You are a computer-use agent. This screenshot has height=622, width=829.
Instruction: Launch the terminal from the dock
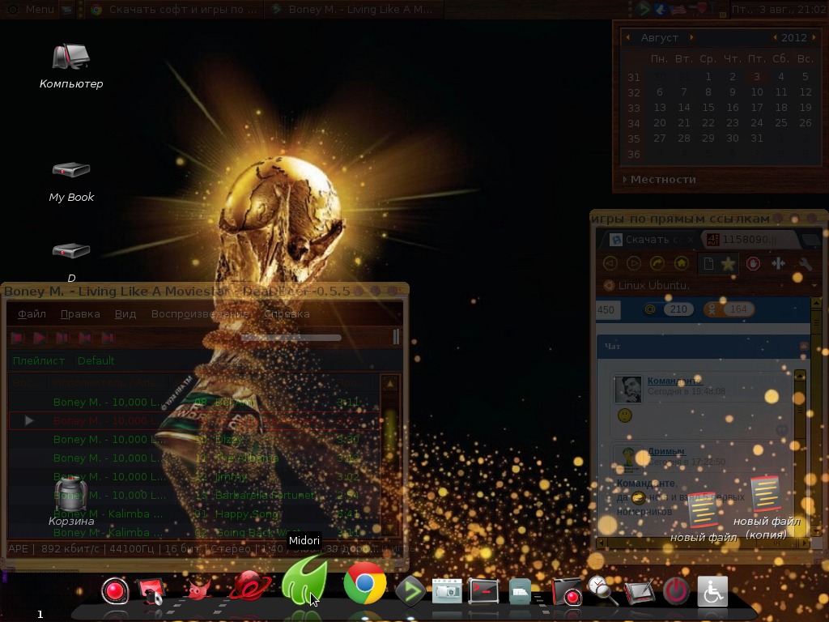(484, 592)
